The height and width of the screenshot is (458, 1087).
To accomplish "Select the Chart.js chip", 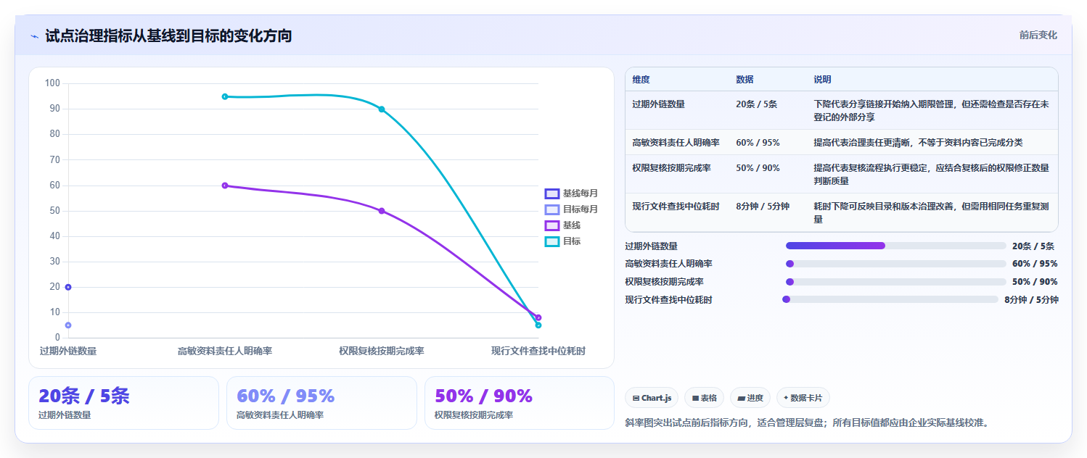I will (652, 398).
